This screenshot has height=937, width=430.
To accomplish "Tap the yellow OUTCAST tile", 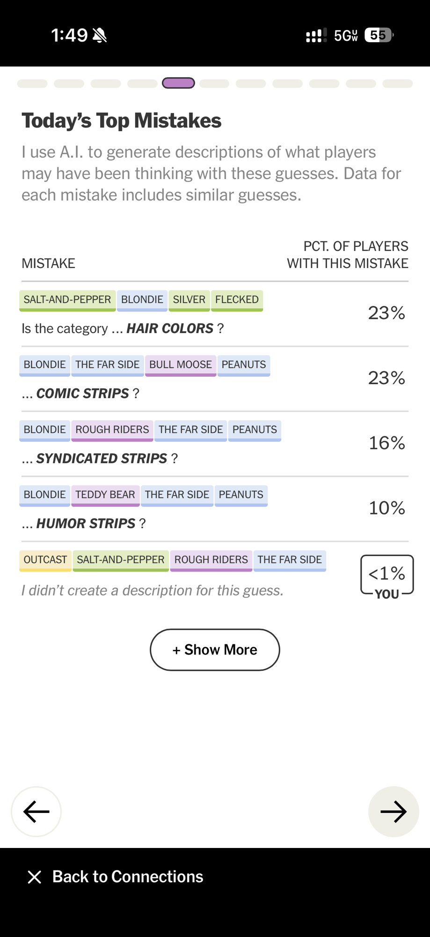I will tap(45, 560).
